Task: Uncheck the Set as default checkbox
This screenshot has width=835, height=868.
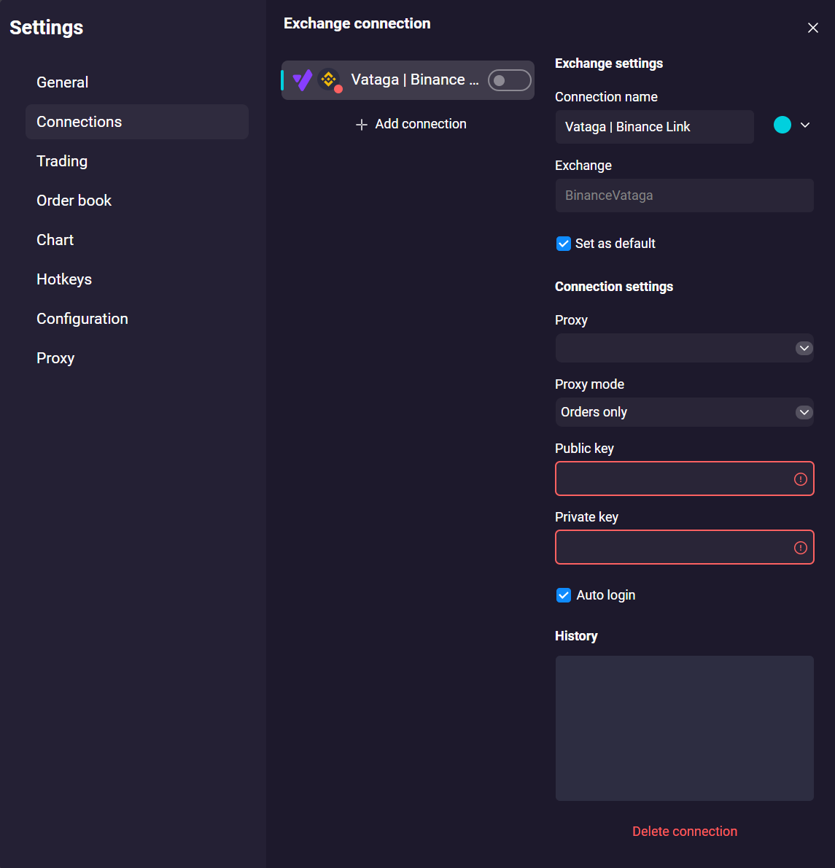Action: pyautogui.click(x=563, y=244)
